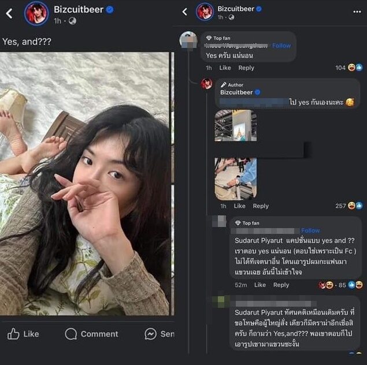Open the three-dot options menu

[357, 12]
